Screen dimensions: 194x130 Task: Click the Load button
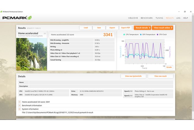86,28
